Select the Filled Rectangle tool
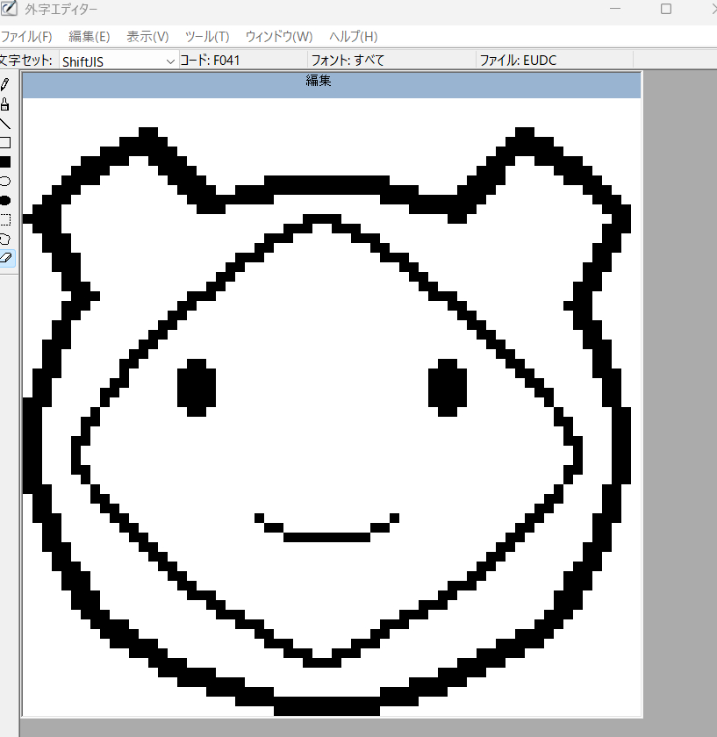This screenshot has width=717, height=737. [x=4, y=162]
